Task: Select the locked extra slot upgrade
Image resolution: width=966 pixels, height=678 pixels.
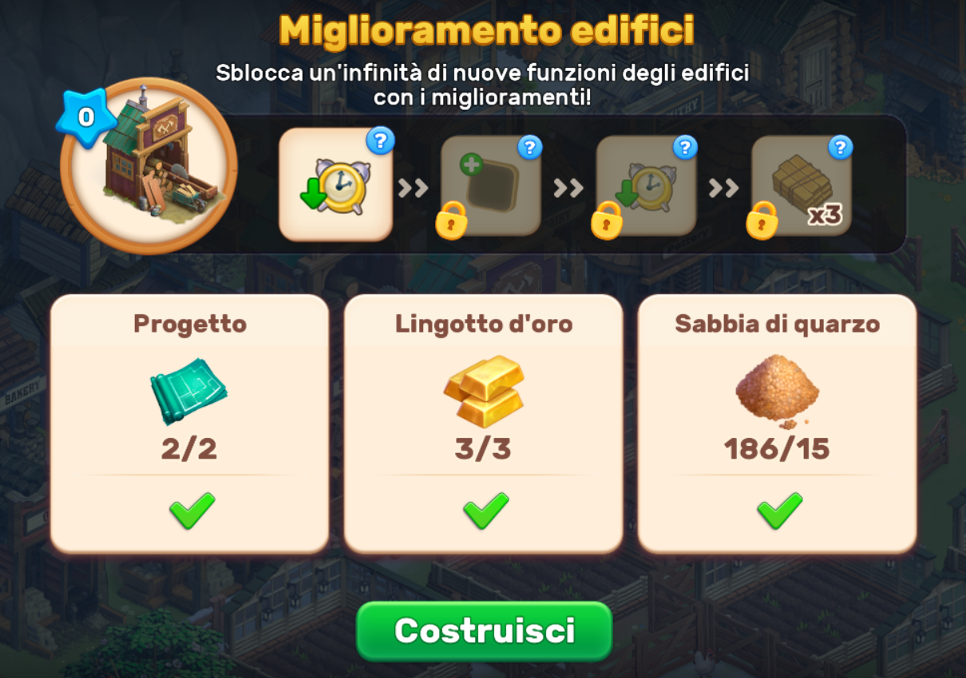Action: [490, 185]
